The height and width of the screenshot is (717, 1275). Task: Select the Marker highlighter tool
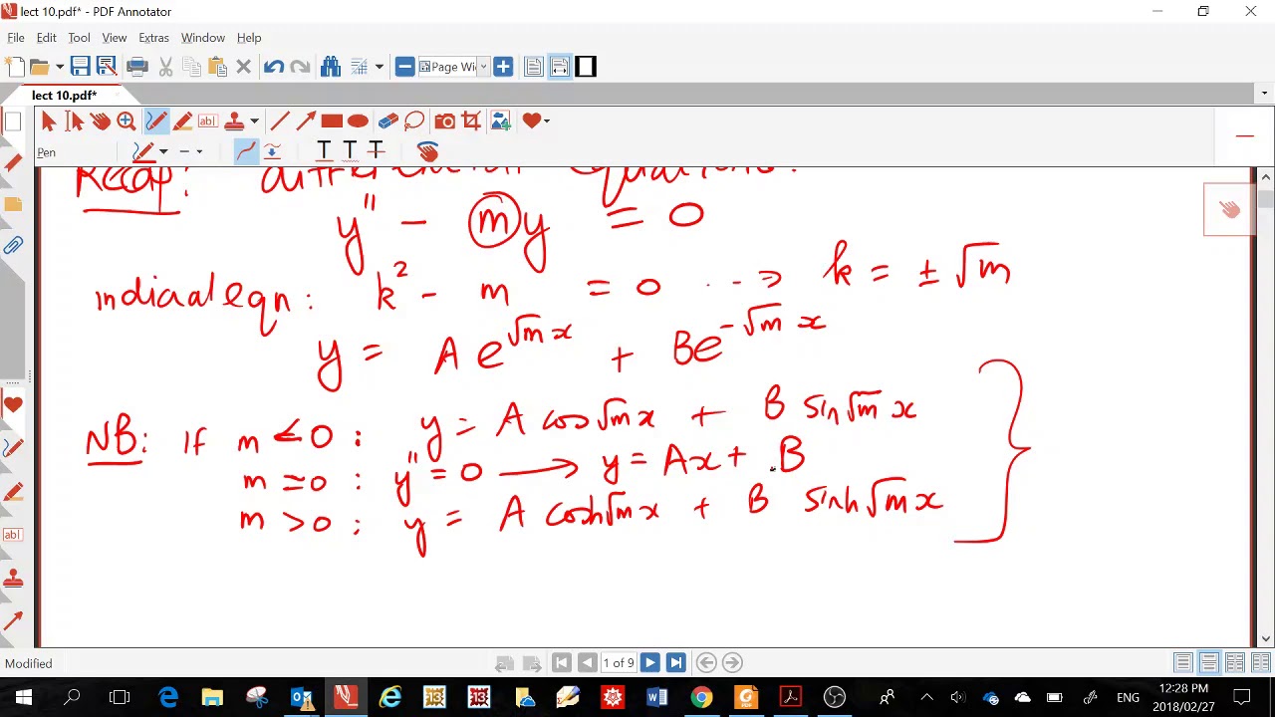(182, 121)
